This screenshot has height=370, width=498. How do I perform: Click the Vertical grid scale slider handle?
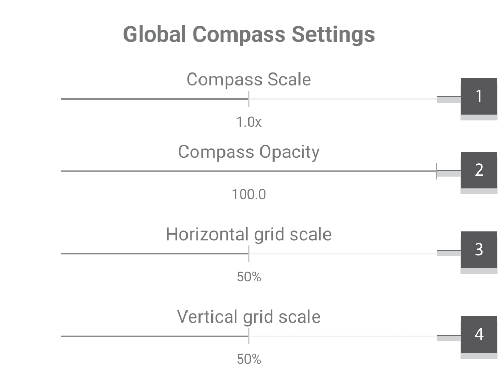click(248, 336)
